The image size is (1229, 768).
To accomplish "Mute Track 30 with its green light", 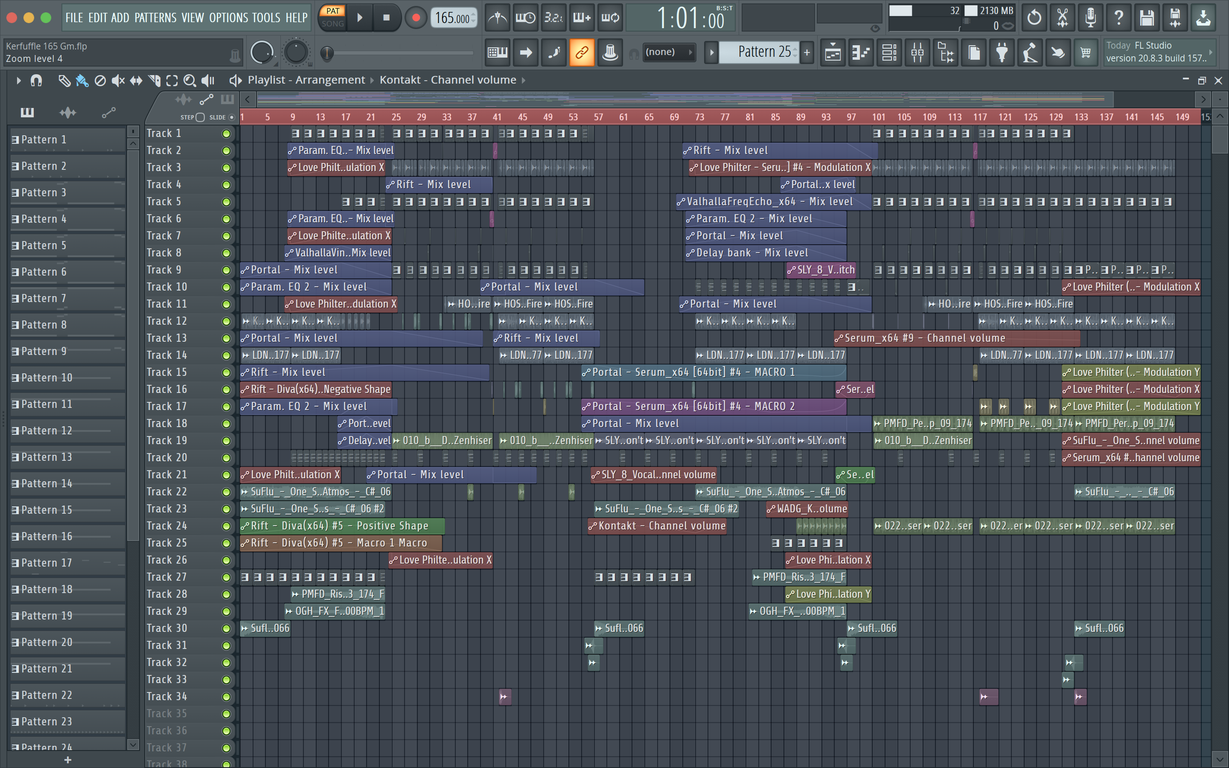I will coord(226,628).
